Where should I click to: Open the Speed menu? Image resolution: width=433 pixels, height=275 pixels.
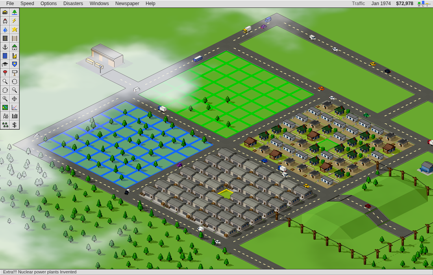[x=27, y=4]
